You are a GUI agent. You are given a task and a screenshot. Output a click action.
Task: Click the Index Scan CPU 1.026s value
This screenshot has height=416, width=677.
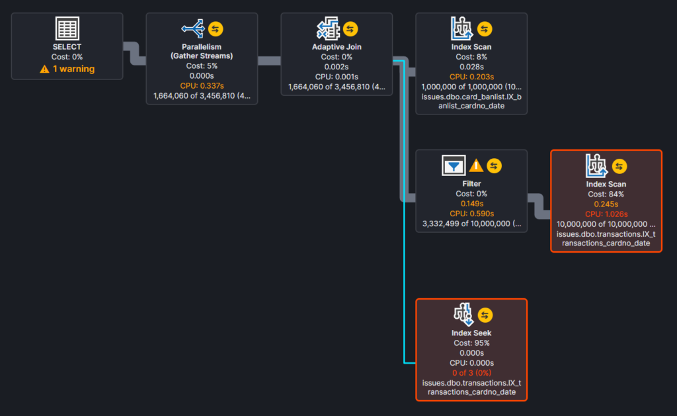click(606, 214)
